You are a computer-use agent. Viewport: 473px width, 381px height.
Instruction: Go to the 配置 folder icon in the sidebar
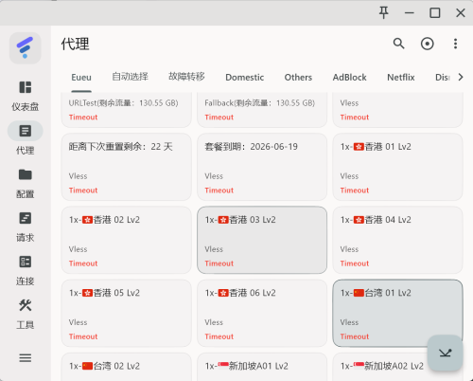(26, 174)
